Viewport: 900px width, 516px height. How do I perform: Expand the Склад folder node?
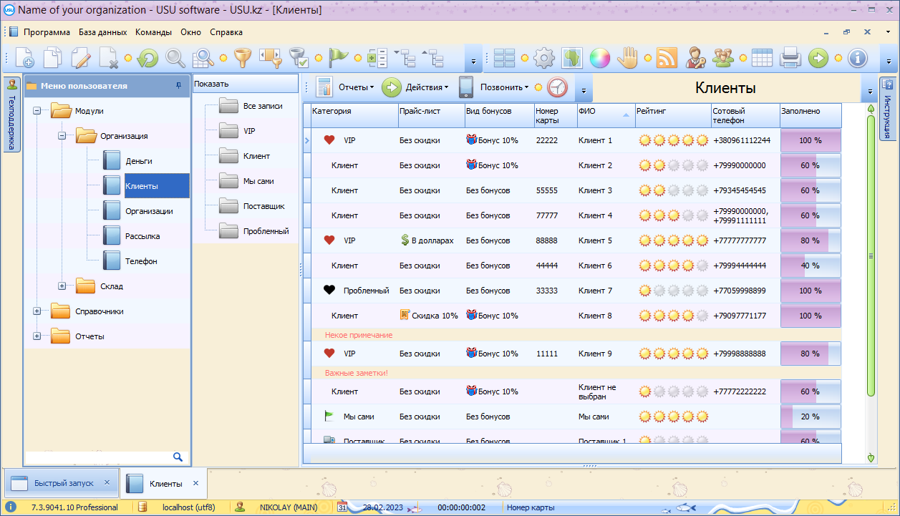(62, 286)
